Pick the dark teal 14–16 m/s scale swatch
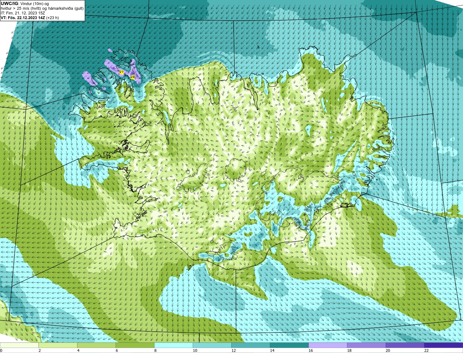 tap(289, 345)
